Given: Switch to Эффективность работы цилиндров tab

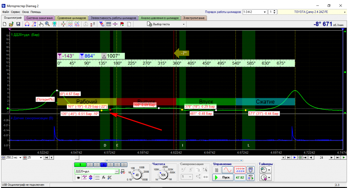Looking at the screenshot, I should coord(113,18).
